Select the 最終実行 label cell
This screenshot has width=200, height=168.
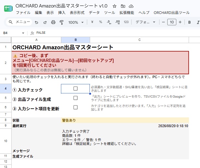pyautogui.click(x=36, y=126)
